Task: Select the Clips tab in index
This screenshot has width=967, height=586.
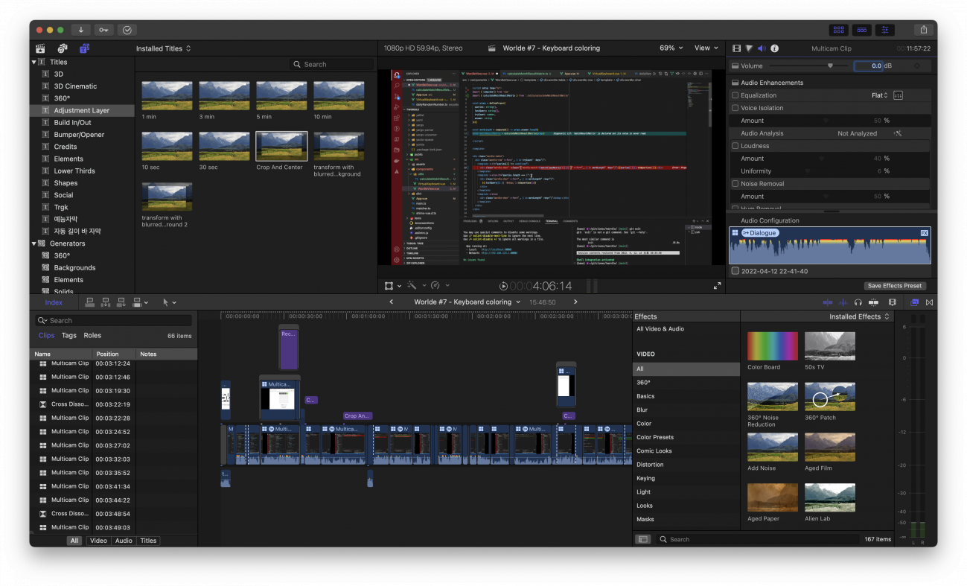Action: click(46, 336)
